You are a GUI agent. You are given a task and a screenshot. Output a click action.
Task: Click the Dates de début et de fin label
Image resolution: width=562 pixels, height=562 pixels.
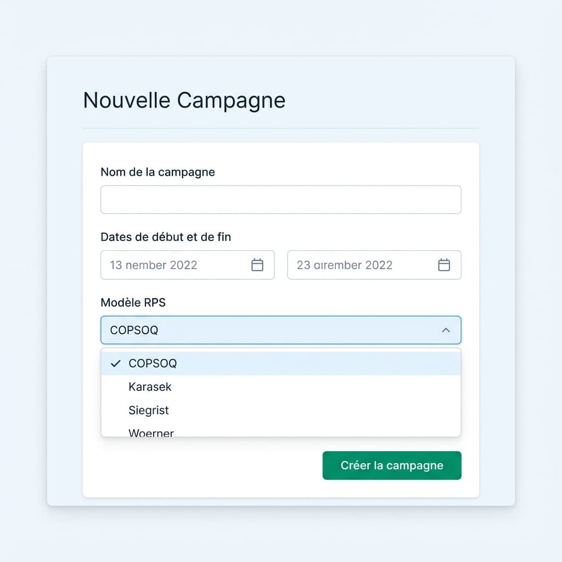click(166, 237)
